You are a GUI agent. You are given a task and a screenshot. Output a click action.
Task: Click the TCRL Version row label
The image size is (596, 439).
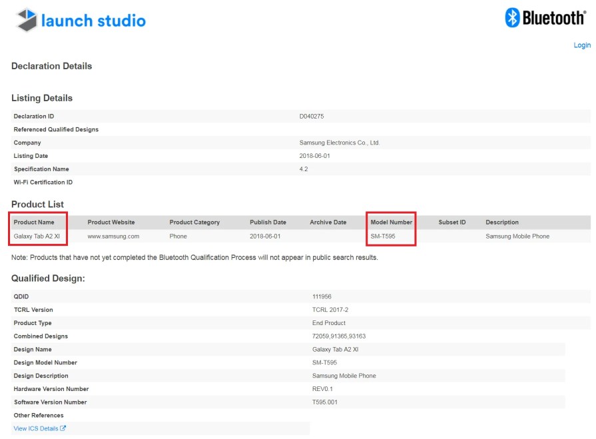33,310
